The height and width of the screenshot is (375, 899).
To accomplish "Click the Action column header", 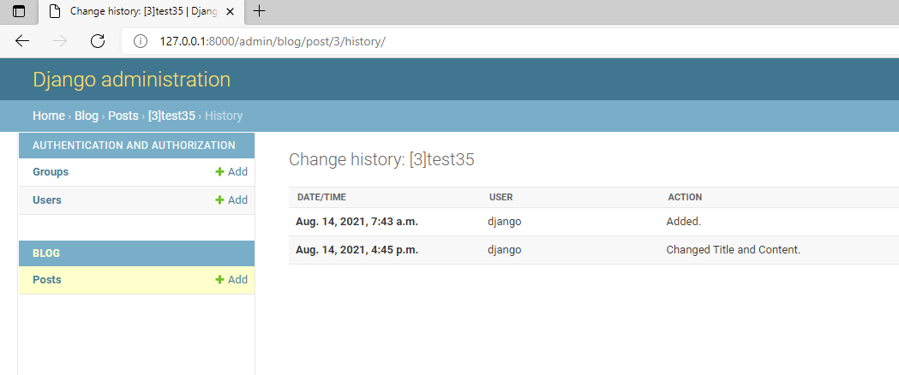I will coord(685,197).
